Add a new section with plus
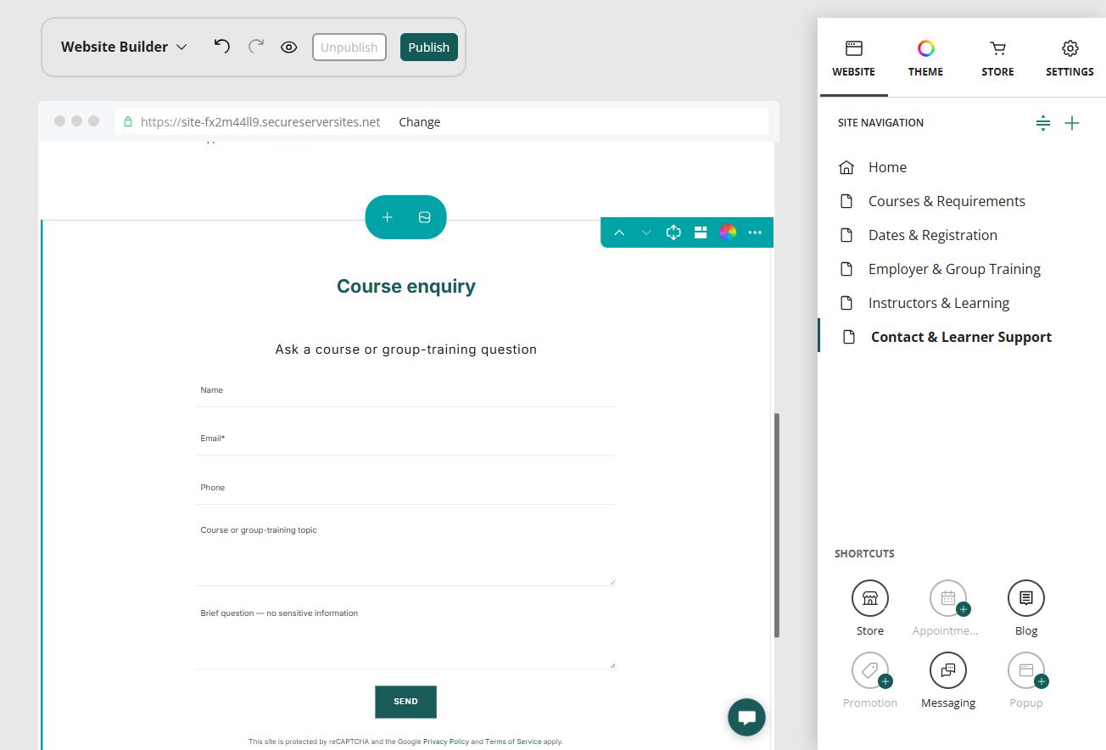This screenshot has height=750, width=1106. point(387,217)
